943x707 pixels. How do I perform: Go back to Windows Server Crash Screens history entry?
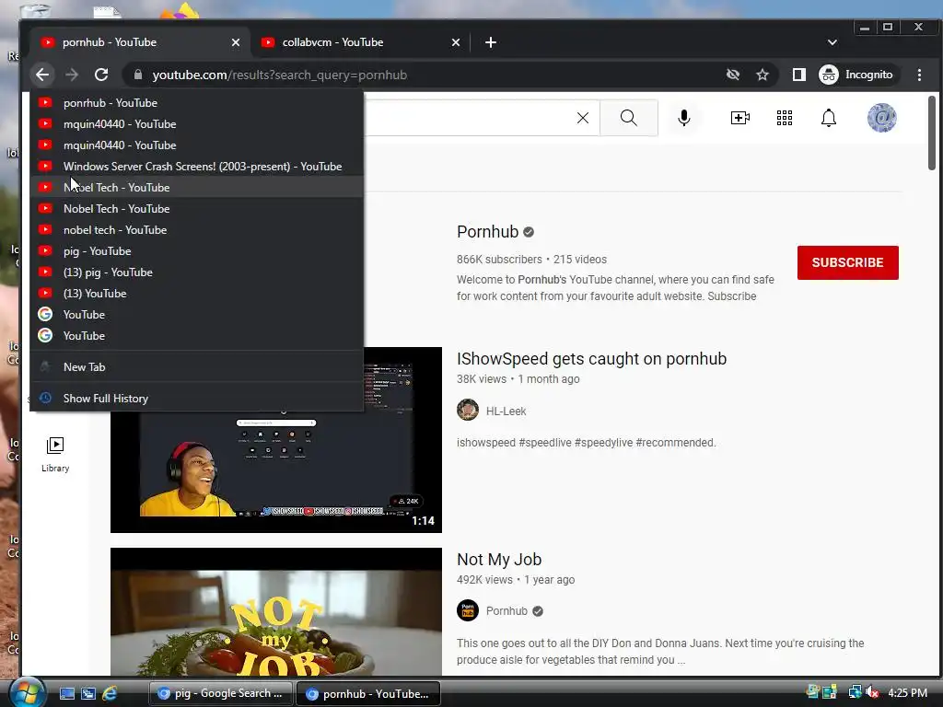point(197,166)
